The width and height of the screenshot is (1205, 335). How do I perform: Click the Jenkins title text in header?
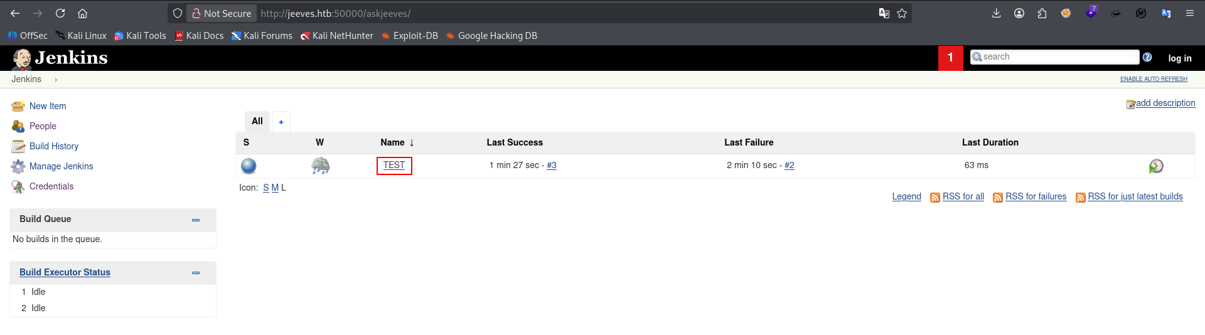coord(72,58)
